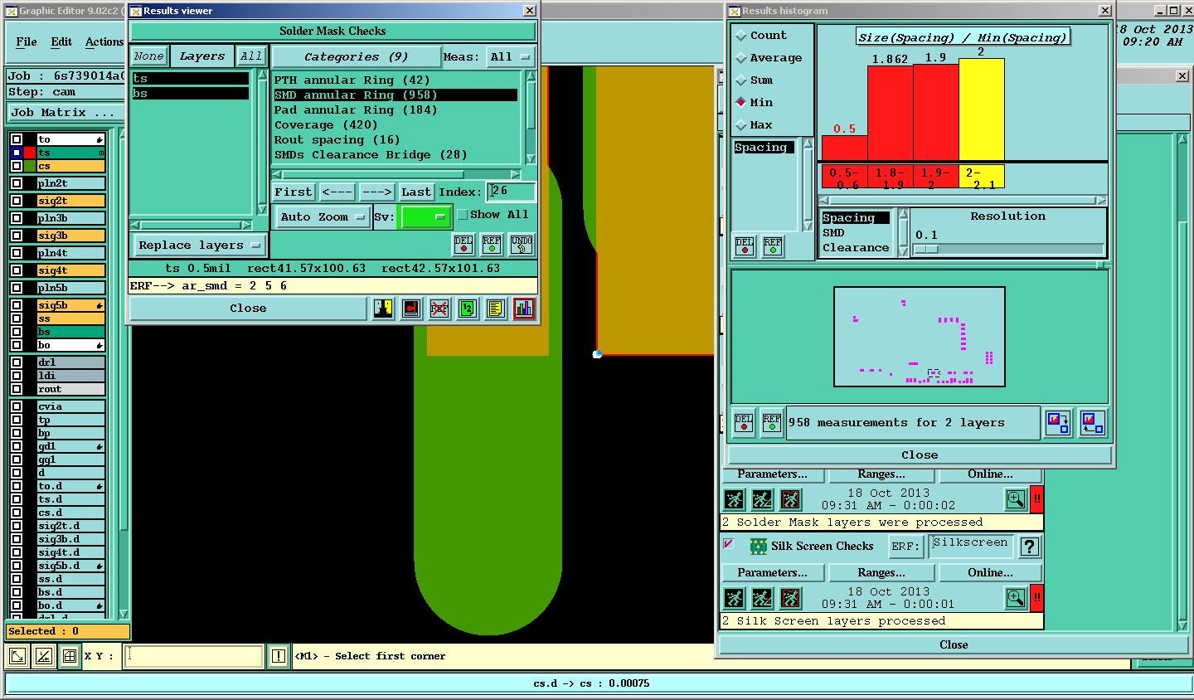Go to previous result arrow
1194x700 pixels.
[x=337, y=192]
